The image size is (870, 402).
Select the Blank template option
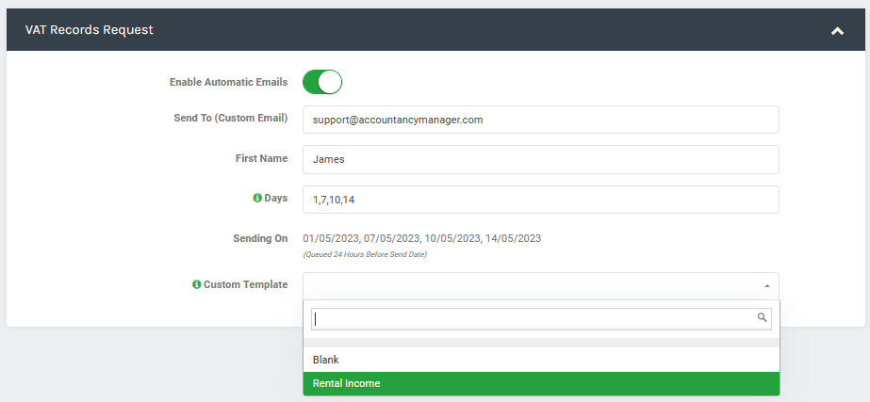click(541, 360)
